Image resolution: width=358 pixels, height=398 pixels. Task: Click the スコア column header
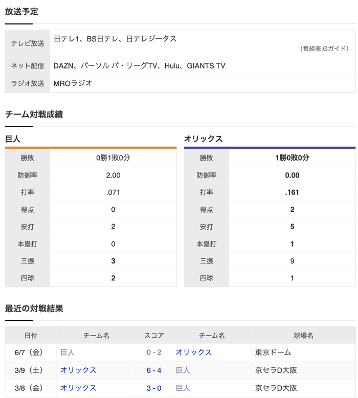click(154, 335)
